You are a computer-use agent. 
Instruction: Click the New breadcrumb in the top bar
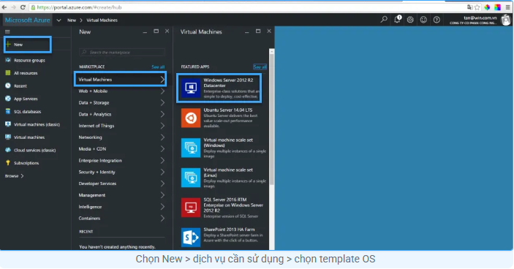point(72,20)
